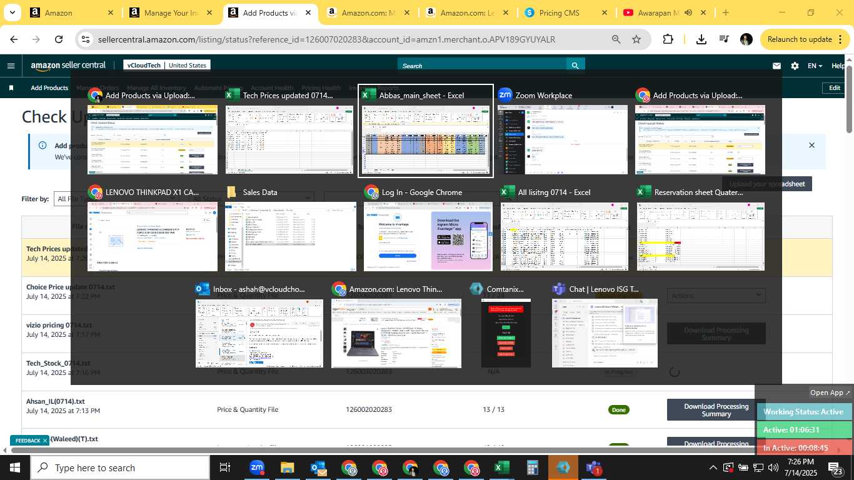Show hidden tray icons chevron
Viewport: 854px width, 480px height.
(x=713, y=467)
